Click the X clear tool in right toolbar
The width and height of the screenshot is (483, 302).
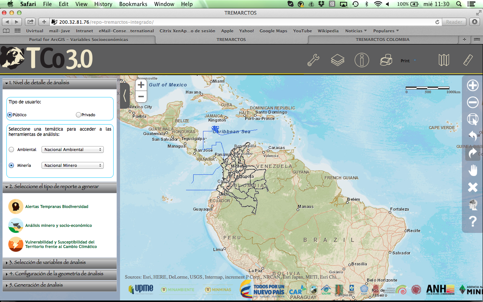click(473, 187)
